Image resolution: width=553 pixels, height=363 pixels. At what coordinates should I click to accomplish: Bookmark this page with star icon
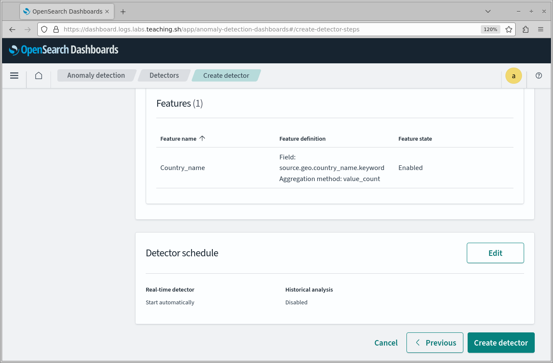point(508,29)
